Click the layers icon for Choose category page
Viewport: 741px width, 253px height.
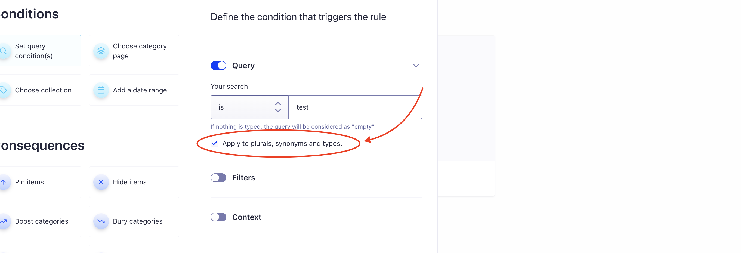[x=101, y=51]
